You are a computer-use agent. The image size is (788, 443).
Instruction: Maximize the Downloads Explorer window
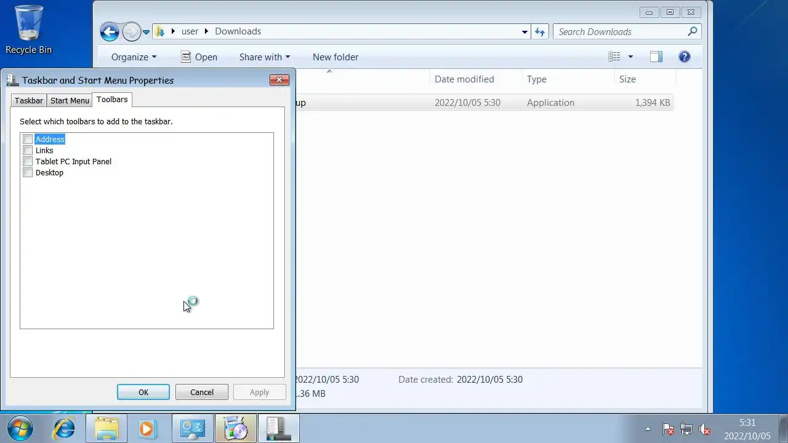click(x=670, y=12)
